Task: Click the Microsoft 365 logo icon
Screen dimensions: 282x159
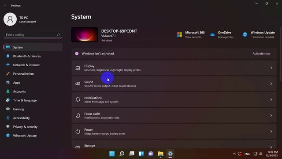Action: click(179, 34)
